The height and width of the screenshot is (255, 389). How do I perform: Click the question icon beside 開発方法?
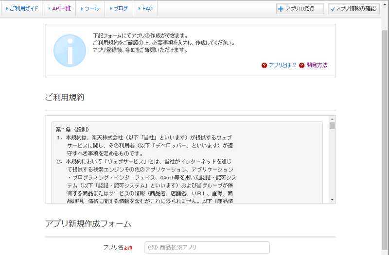pyautogui.click(x=301, y=66)
